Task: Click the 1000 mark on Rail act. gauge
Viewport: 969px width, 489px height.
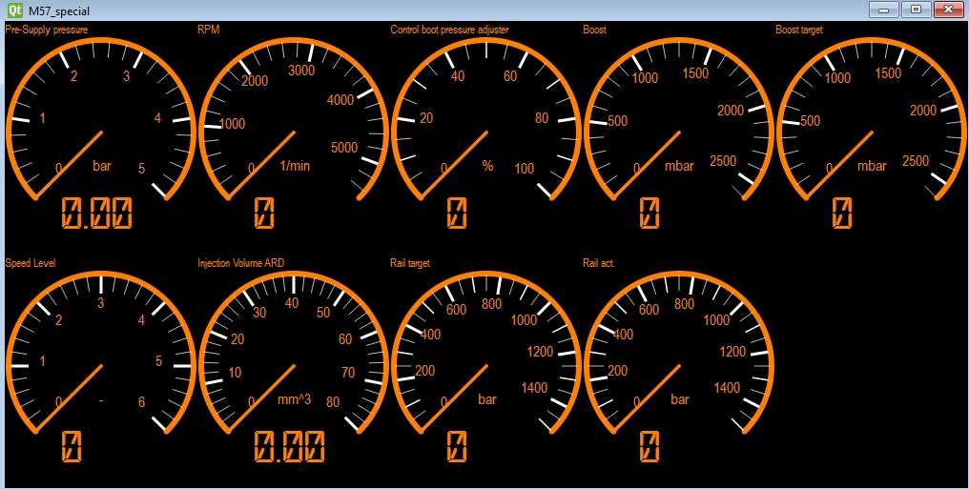Action: 717,320
